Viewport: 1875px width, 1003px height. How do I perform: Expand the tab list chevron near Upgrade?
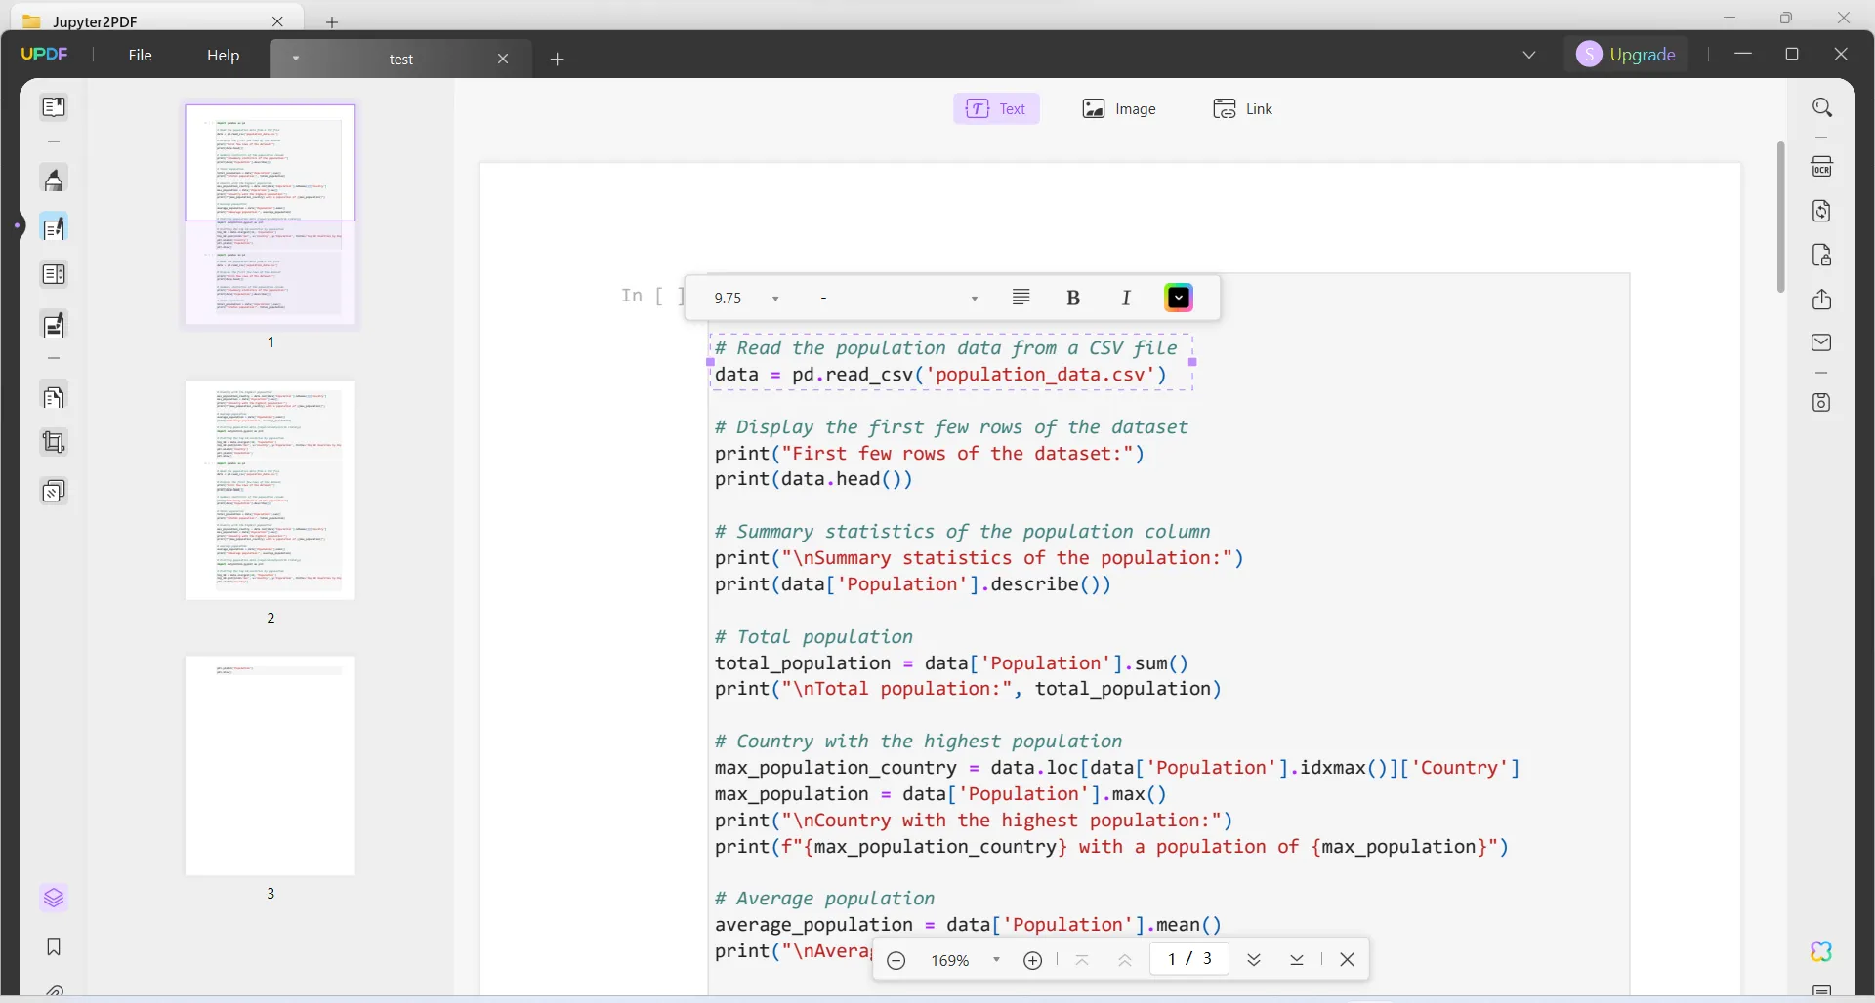click(1529, 55)
